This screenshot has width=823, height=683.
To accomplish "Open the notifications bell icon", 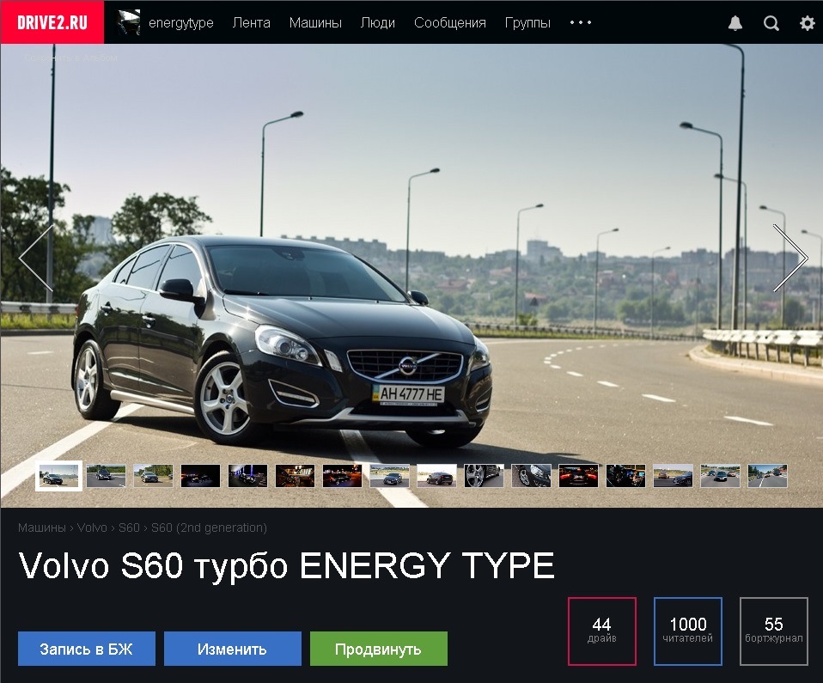I will coord(735,23).
